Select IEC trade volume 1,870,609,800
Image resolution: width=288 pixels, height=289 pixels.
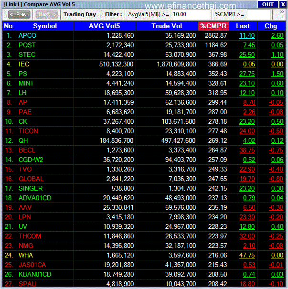176,64
